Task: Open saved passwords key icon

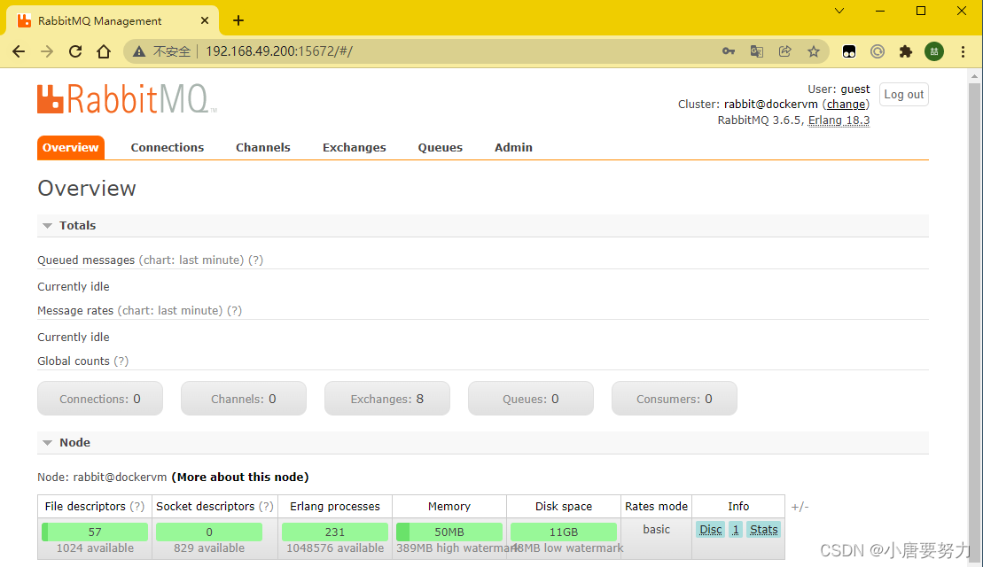Action: 728,51
